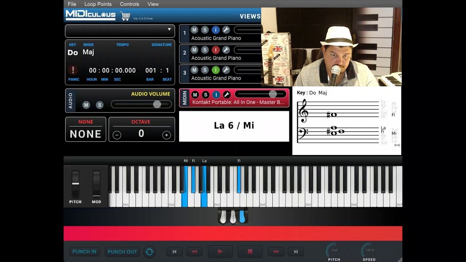Toggle track 1 blue I button
466x262 pixels.
pos(216,30)
